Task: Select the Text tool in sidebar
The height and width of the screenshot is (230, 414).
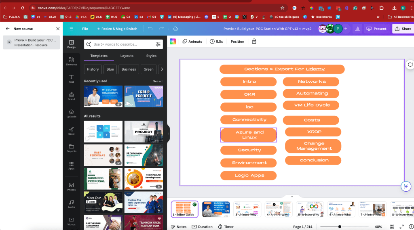Action: point(71,79)
